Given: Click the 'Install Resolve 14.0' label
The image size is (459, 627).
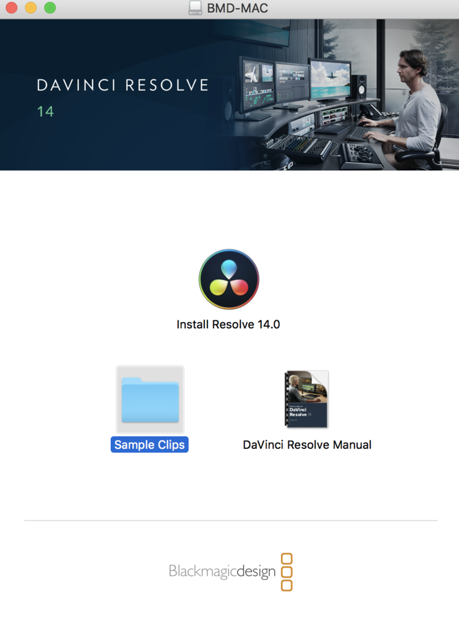Looking at the screenshot, I should (228, 325).
